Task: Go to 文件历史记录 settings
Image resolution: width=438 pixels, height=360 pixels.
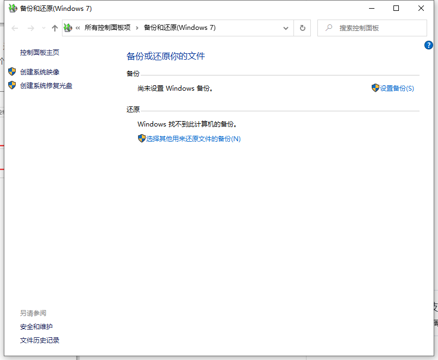Action: tap(39, 340)
